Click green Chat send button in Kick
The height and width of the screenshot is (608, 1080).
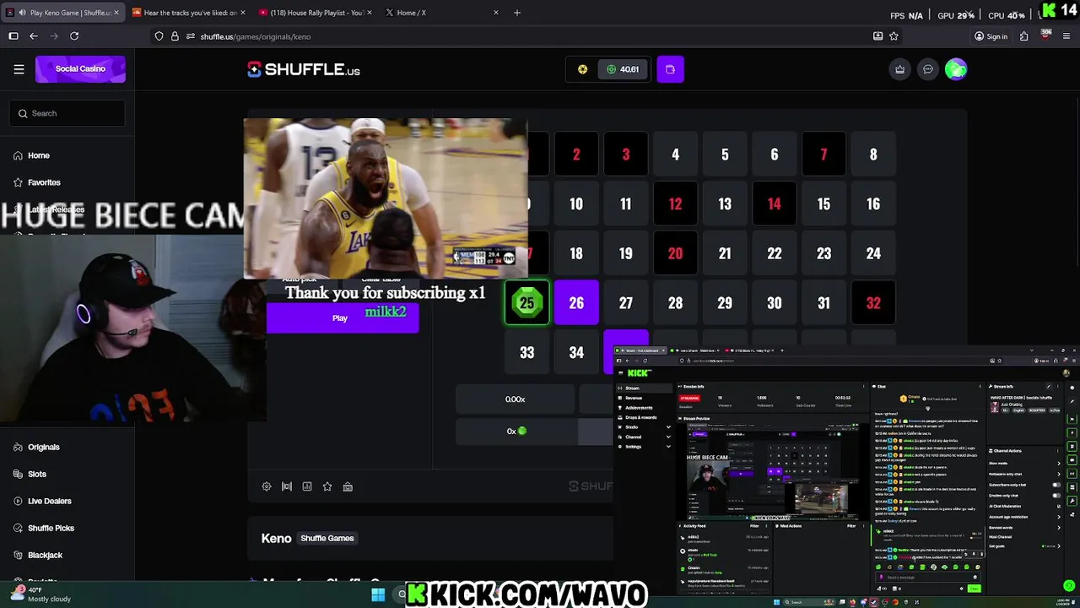click(974, 589)
